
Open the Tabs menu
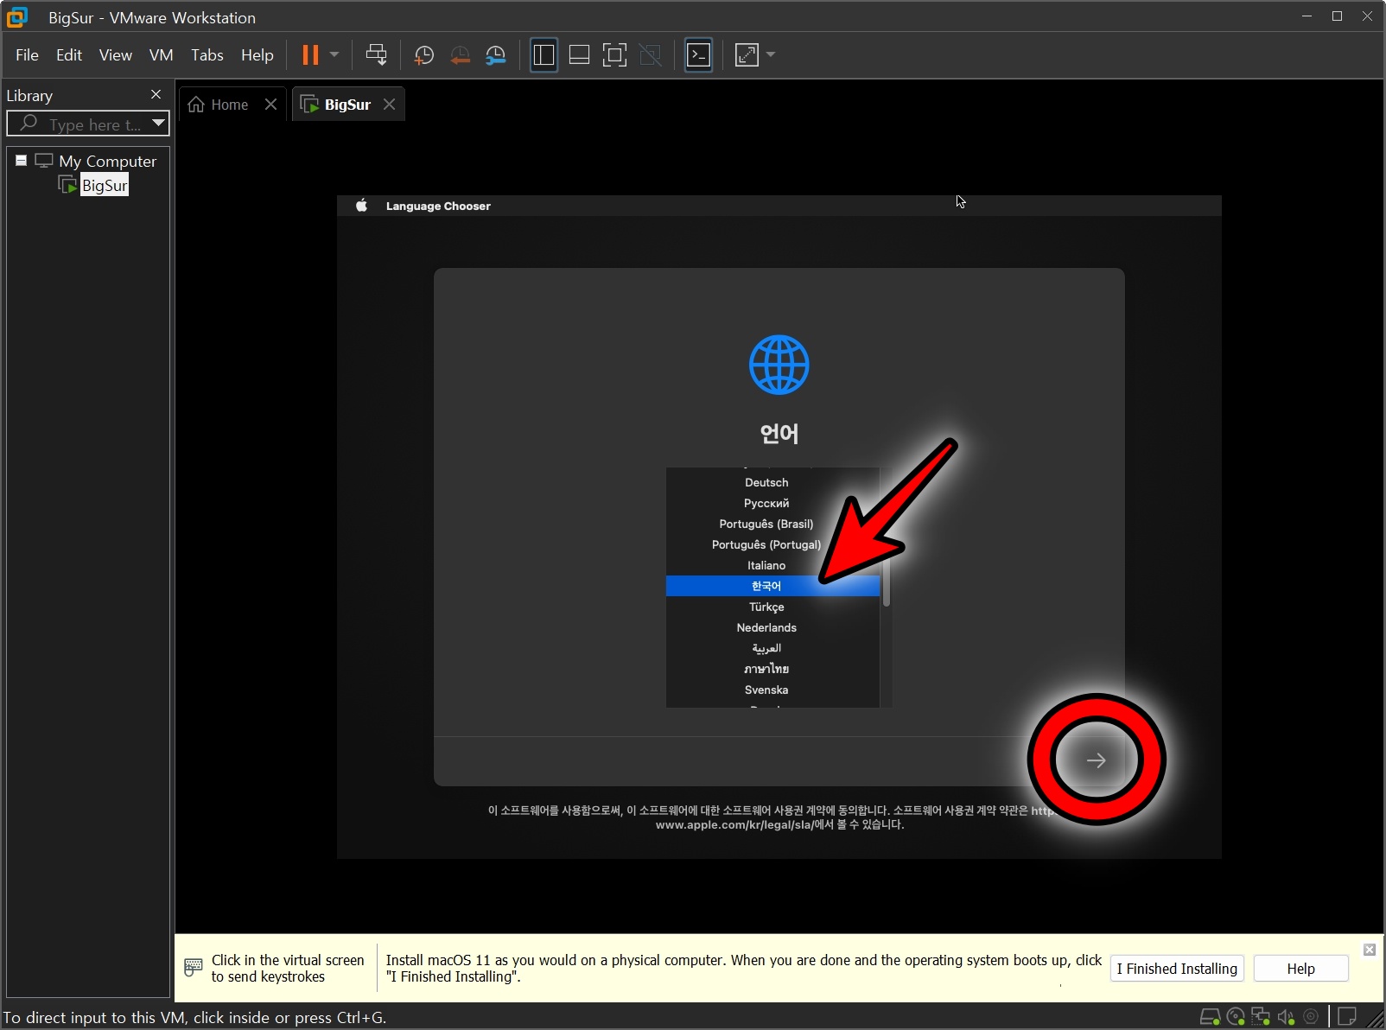coord(207,55)
